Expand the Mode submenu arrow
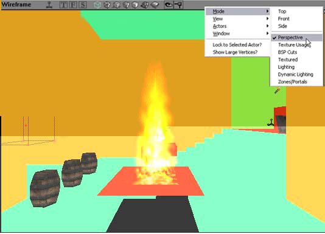 (267, 11)
